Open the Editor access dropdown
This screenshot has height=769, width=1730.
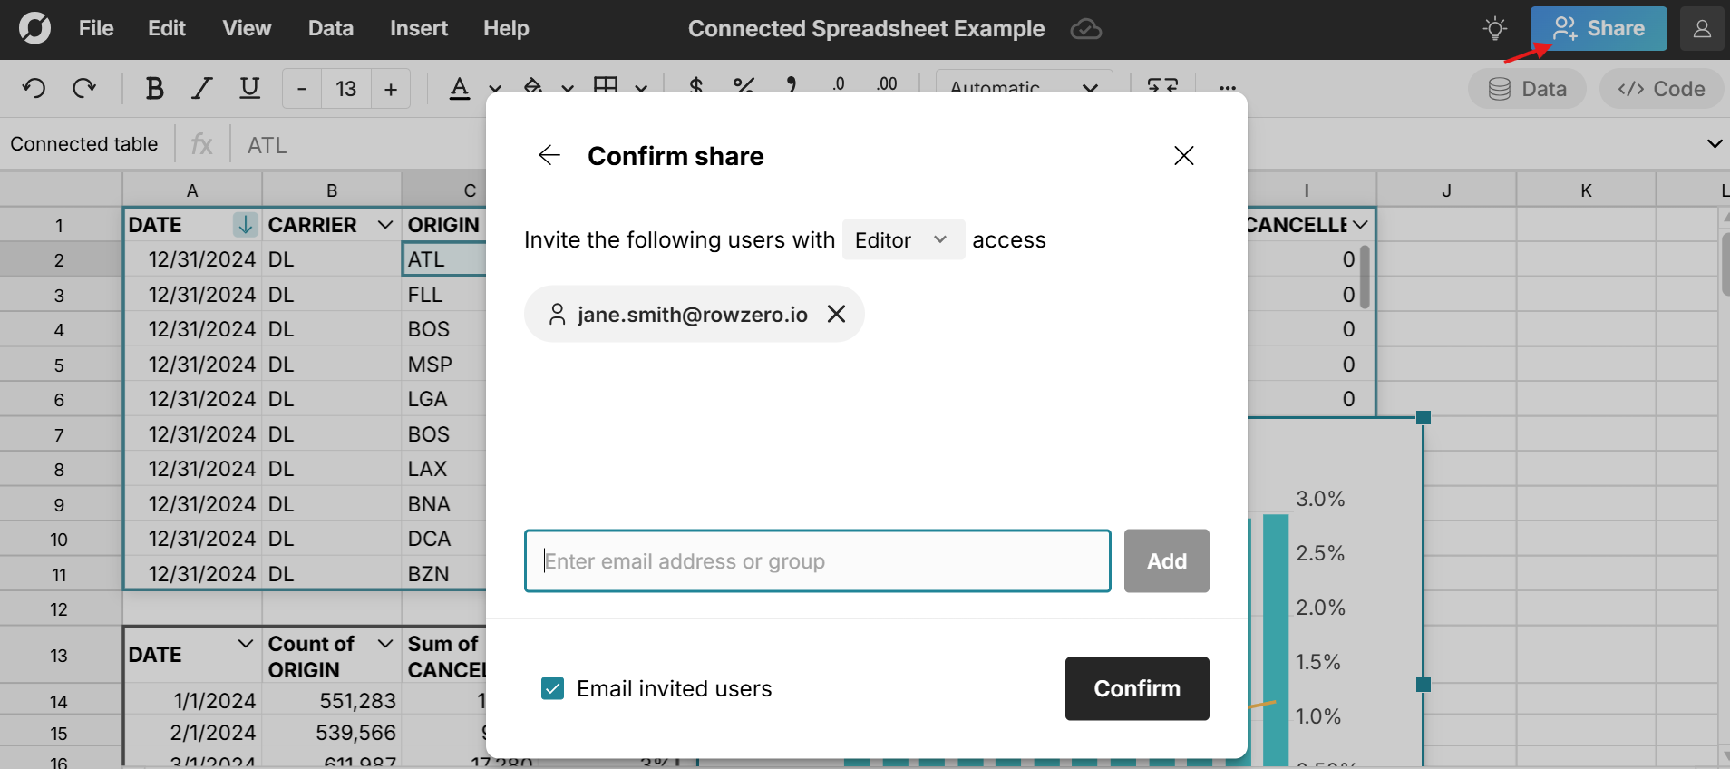click(902, 239)
